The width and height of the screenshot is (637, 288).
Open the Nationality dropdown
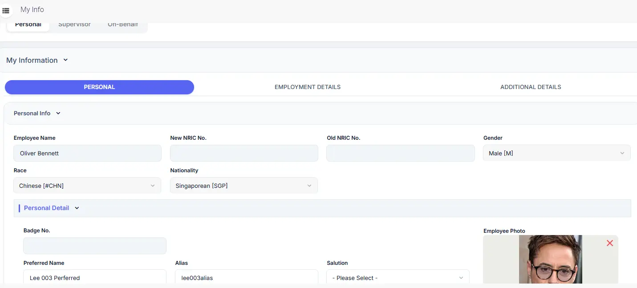point(244,186)
